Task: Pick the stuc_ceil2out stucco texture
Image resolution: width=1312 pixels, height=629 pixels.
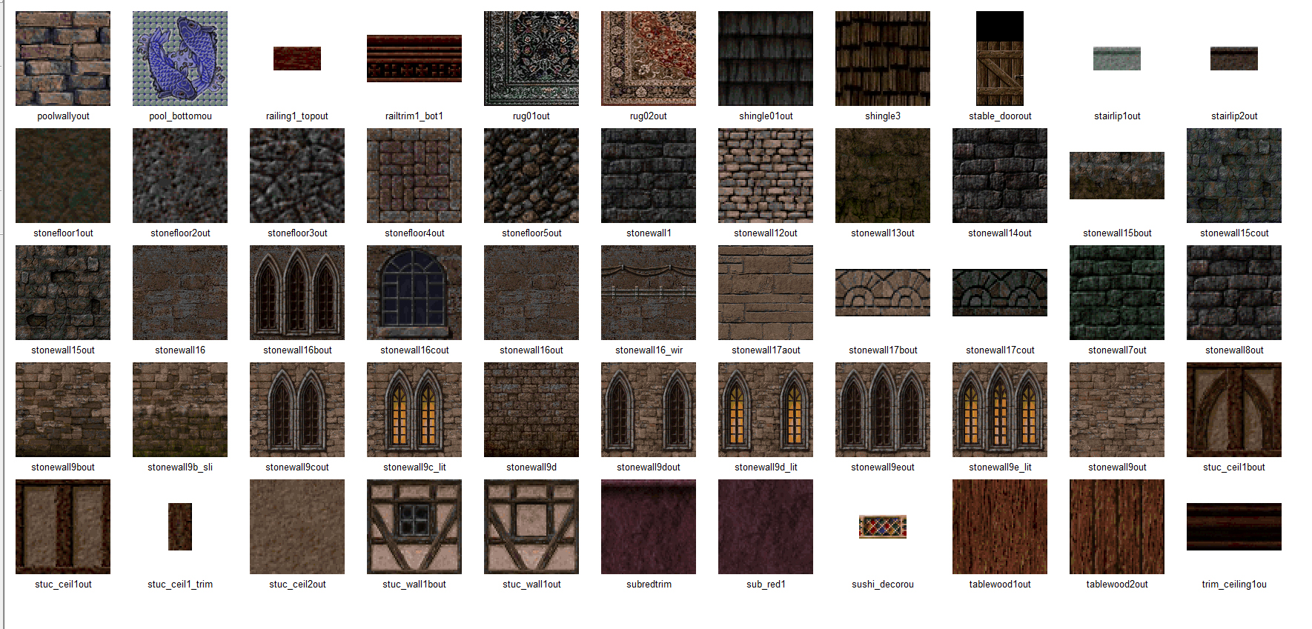Action: (297, 527)
